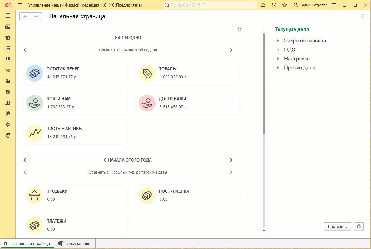The height and width of the screenshot is (249, 371).
Task: Open the notifications bell icon
Action: (263, 5)
